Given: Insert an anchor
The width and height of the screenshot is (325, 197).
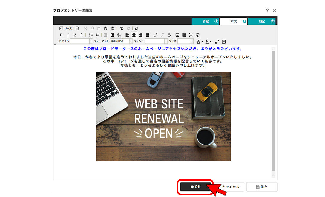Looking at the screenshot, I should [x=169, y=35].
